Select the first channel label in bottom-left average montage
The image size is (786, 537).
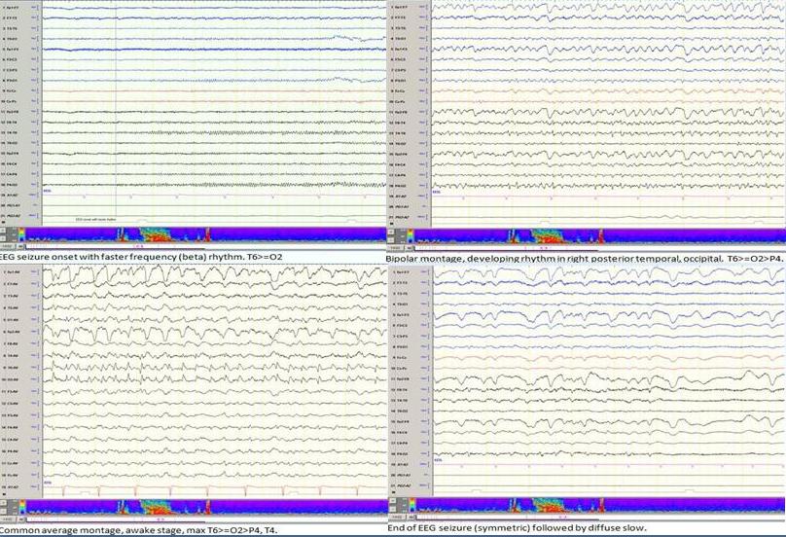(12, 271)
